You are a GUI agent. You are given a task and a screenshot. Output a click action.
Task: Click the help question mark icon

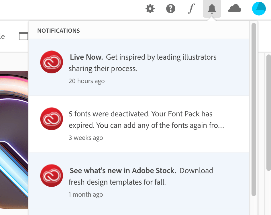[x=171, y=9]
